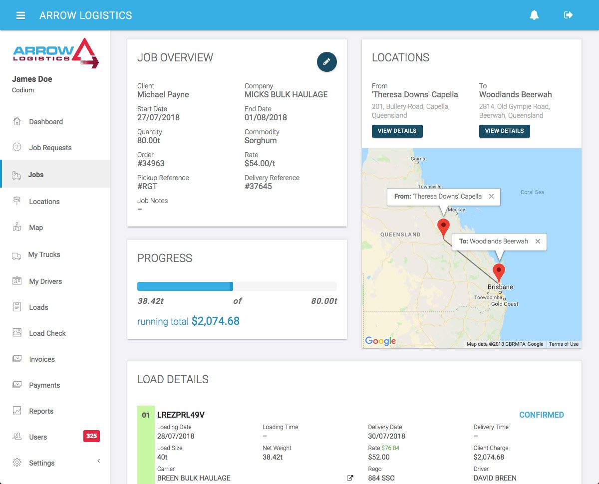The image size is (599, 484).
Task: Click the CONFIRMED status label
Action: [542, 415]
